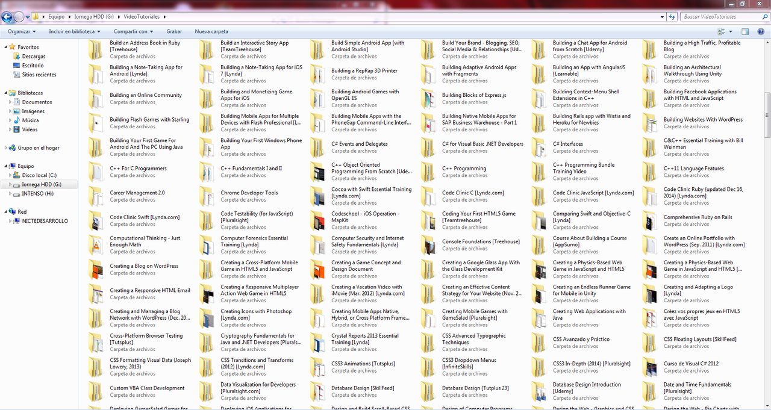Select the Chrome Developer Tools folder icon
Viewport: 771px width, 410px height.
tap(207, 196)
